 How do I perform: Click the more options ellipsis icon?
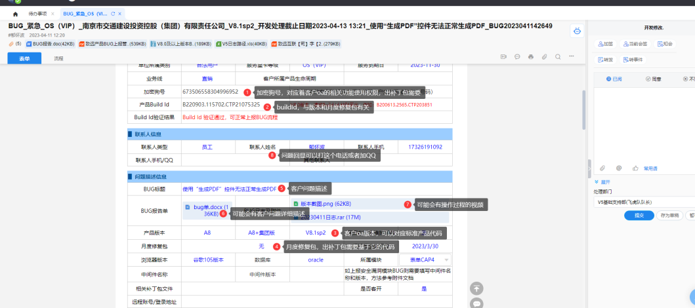[571, 57]
